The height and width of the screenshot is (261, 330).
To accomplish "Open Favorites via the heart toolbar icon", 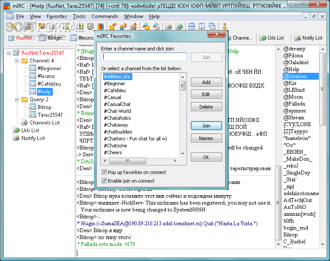I will pos(41,26).
